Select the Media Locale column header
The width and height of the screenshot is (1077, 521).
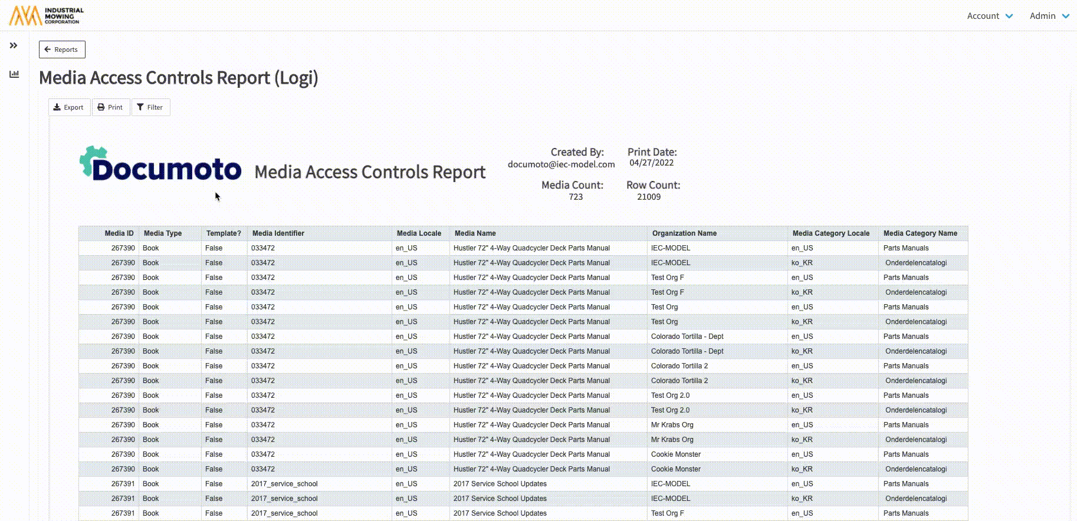point(419,233)
